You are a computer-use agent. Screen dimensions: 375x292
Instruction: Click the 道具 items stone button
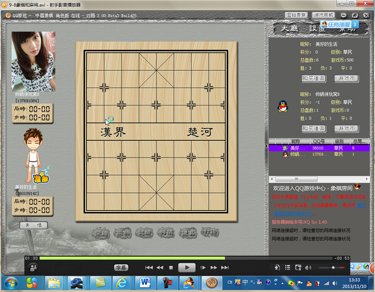pyautogui.click(x=188, y=233)
